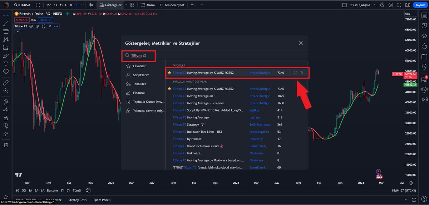Open the forecasting and measurement tools

click(6, 48)
